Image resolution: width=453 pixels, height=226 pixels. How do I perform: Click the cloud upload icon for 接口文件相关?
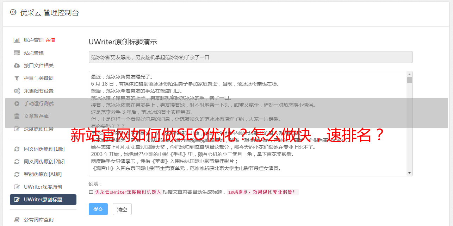(x=17, y=65)
